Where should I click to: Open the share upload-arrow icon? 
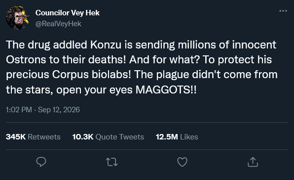(253, 162)
